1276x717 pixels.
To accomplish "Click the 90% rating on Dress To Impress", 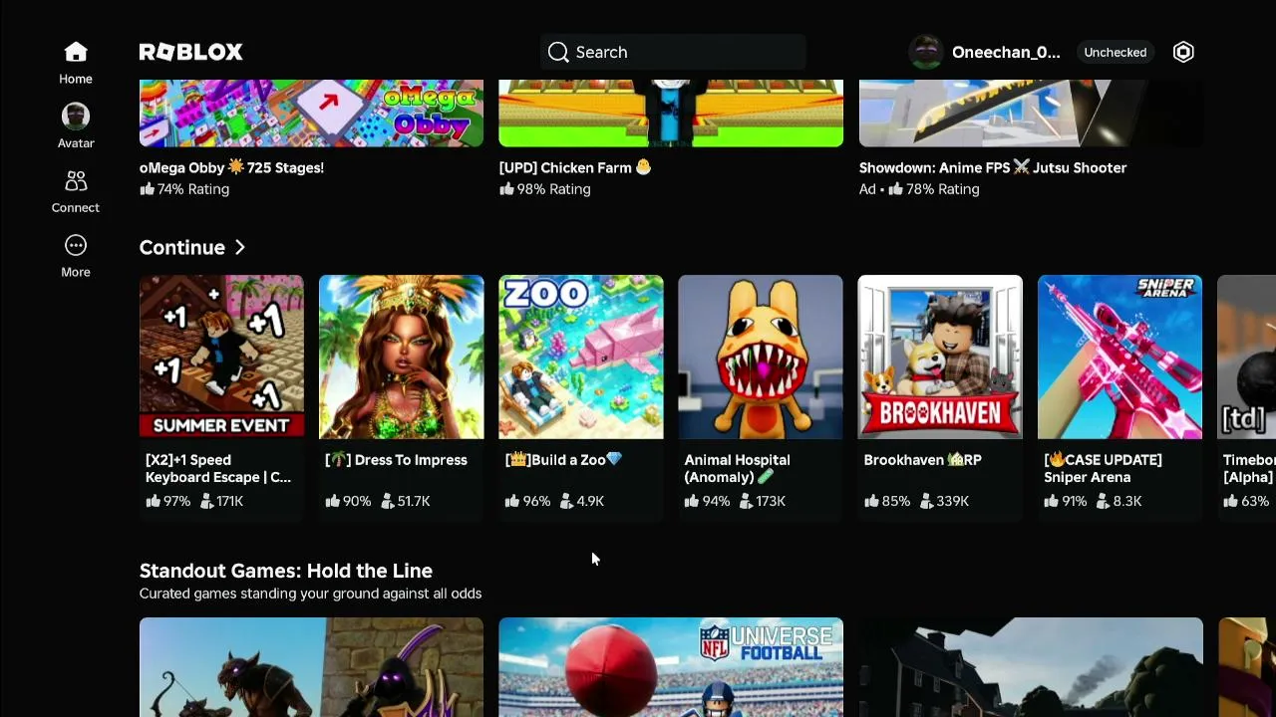I will pyautogui.click(x=348, y=501).
